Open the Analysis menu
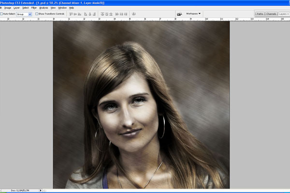Screen dimensions: 290x193 tap(43, 8)
